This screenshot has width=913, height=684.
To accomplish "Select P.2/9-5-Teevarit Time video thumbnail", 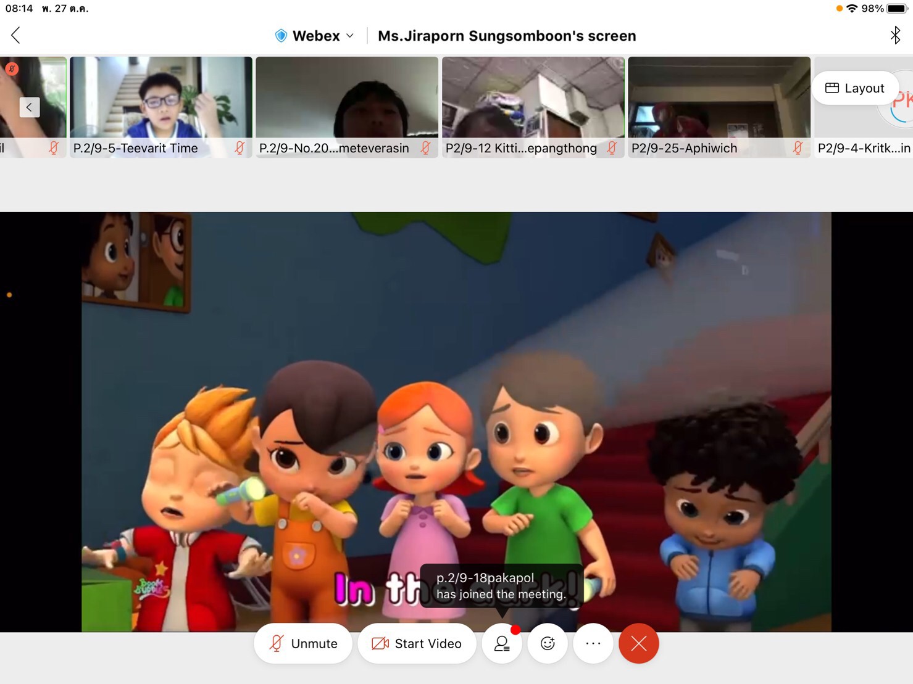I will coord(161,107).
